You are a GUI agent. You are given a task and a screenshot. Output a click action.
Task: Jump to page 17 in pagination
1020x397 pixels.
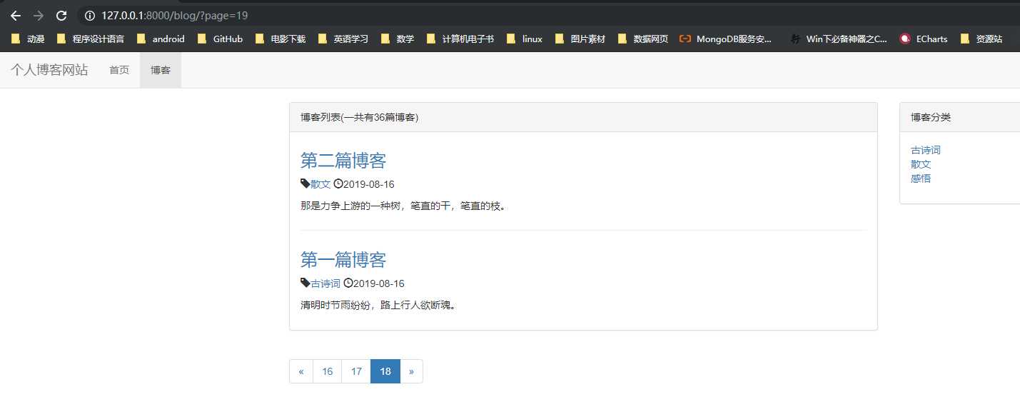(x=356, y=371)
